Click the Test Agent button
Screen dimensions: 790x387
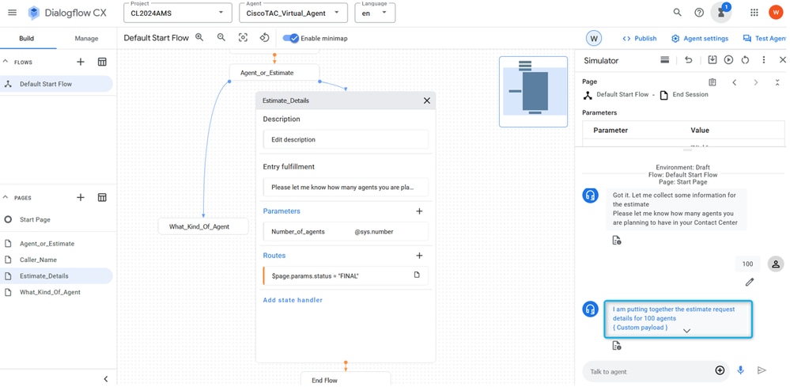coord(765,38)
